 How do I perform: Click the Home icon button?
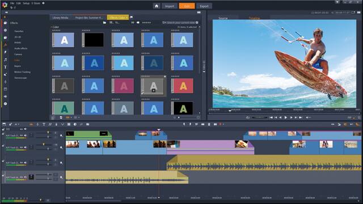[157, 6]
